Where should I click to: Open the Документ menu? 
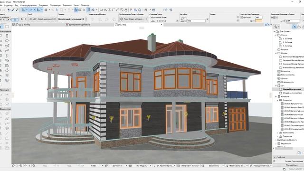click(x=43, y=5)
